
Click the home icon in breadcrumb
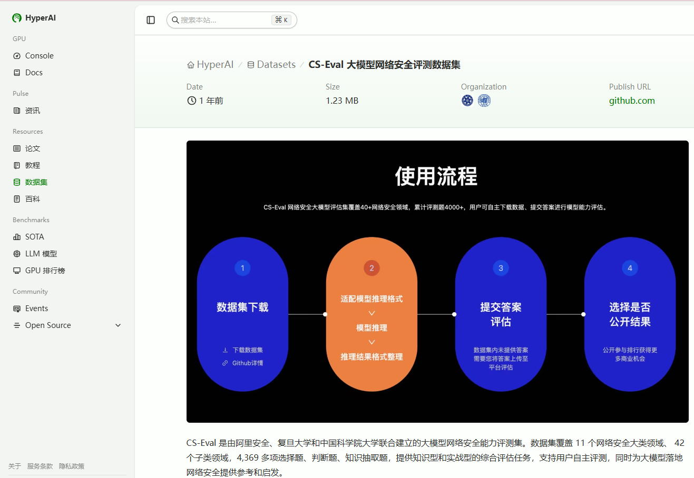tap(191, 65)
